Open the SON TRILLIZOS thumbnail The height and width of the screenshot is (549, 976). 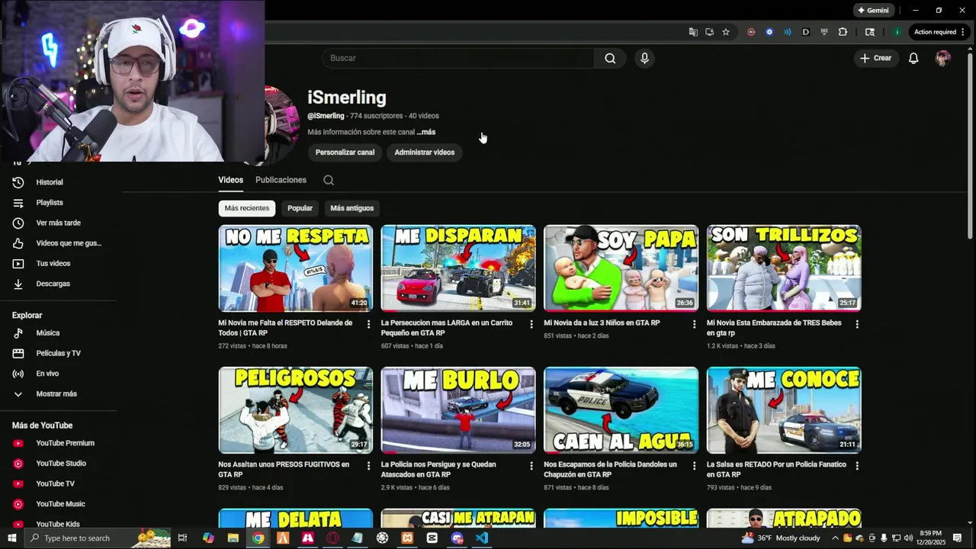coord(784,268)
